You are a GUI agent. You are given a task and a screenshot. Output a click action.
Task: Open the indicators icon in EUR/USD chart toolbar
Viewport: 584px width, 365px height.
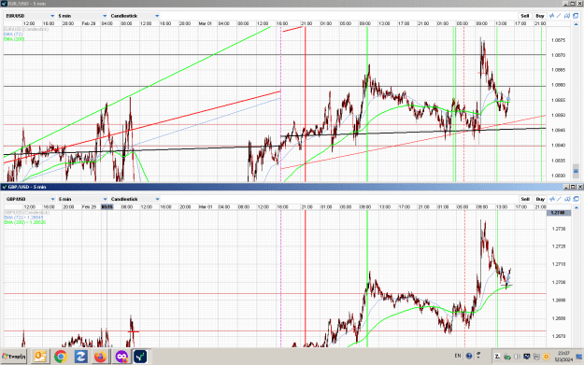[552, 16]
